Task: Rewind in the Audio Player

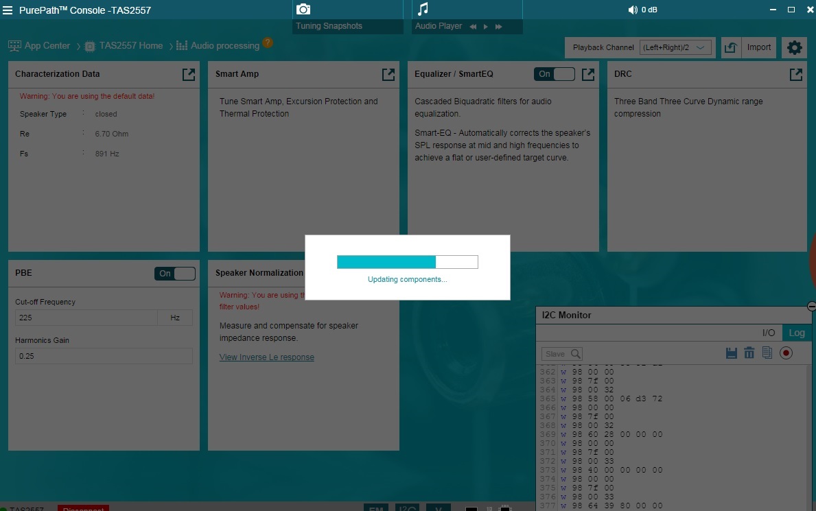Action: pos(473,27)
